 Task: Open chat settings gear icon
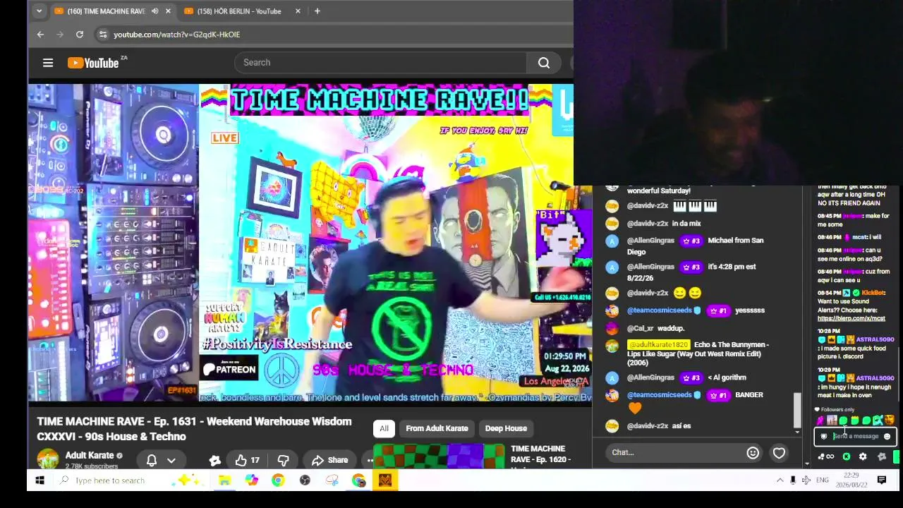click(863, 457)
